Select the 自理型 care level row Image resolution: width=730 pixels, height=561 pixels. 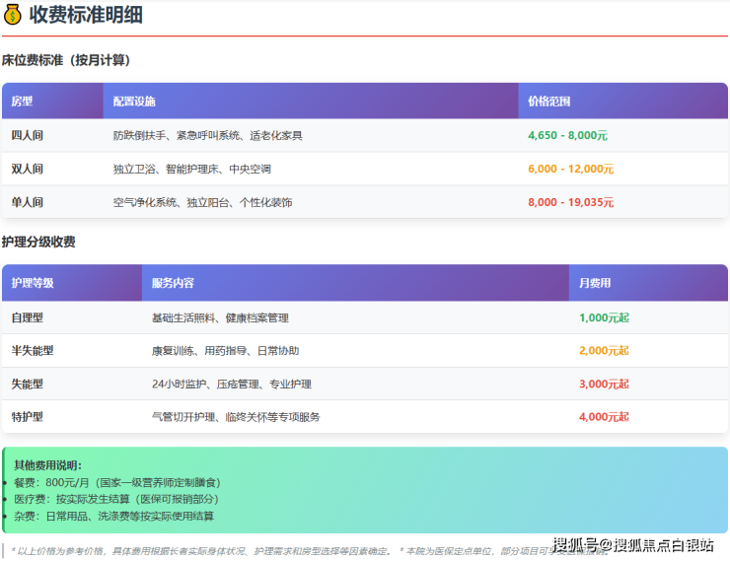(x=27, y=317)
